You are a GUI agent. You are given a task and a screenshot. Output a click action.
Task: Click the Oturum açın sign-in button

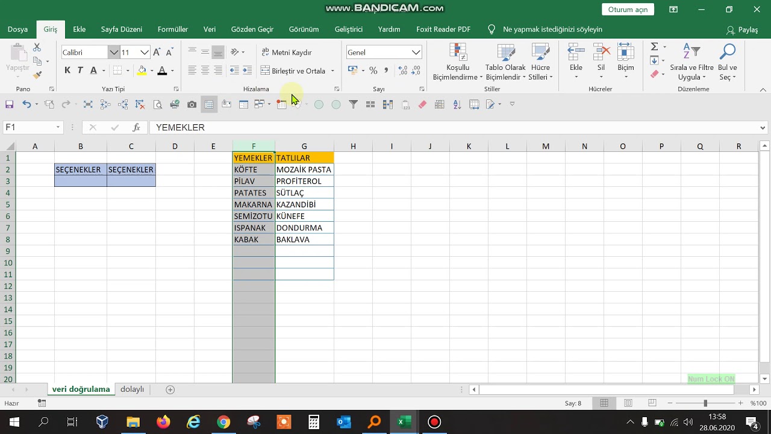coord(628,10)
